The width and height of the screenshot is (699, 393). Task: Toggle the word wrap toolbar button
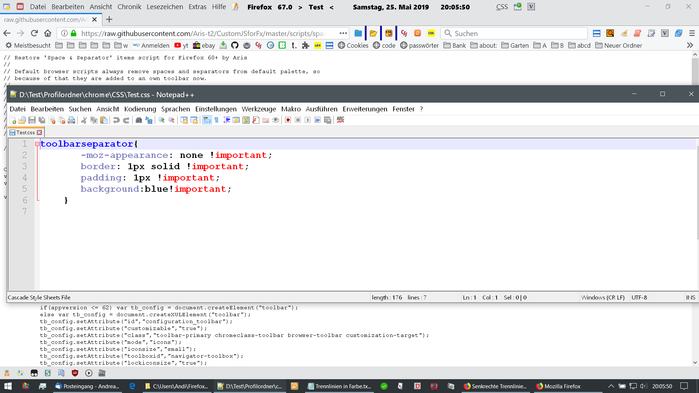pyautogui.click(x=207, y=120)
